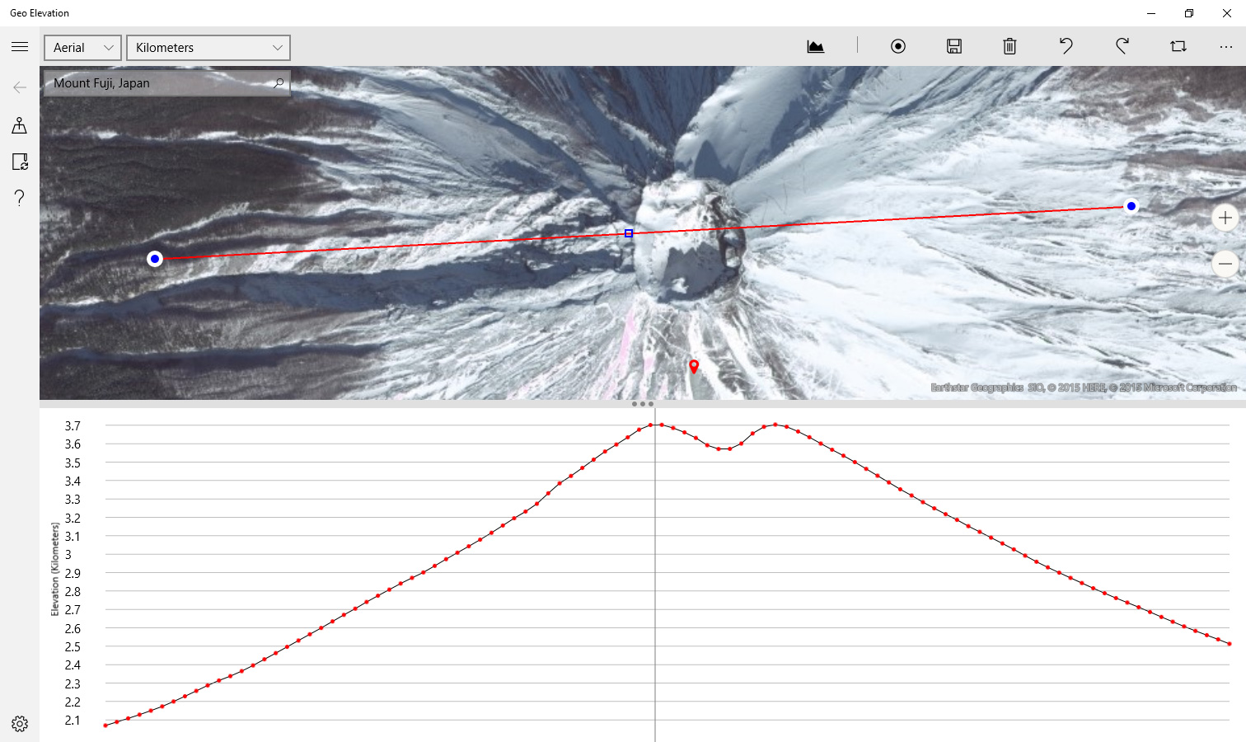Zoom in on the map
Screen dimensions: 1246x742
click(x=1225, y=217)
